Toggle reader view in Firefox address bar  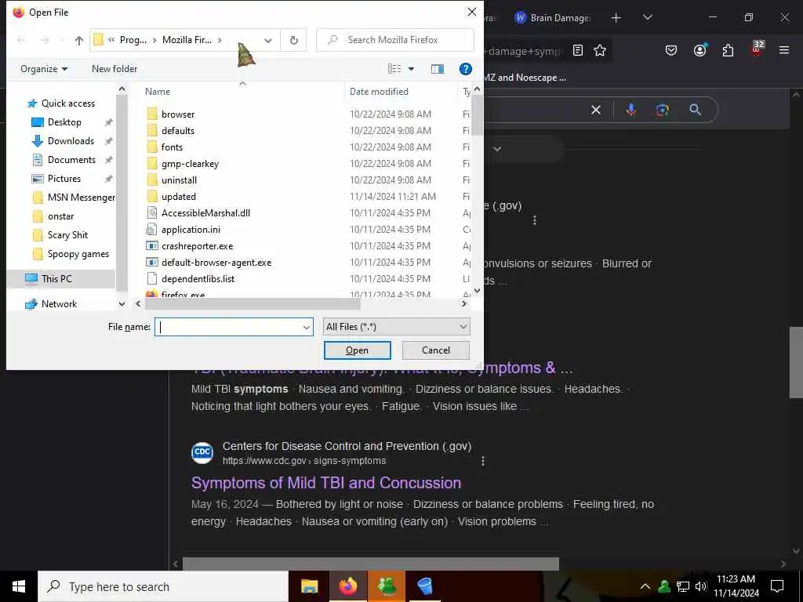point(578,51)
